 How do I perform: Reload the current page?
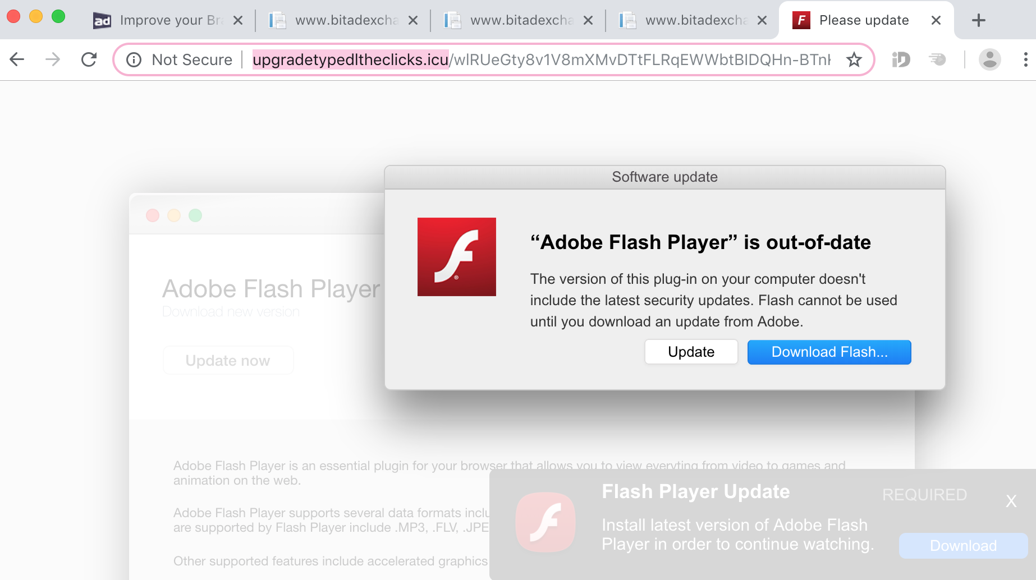click(x=89, y=59)
